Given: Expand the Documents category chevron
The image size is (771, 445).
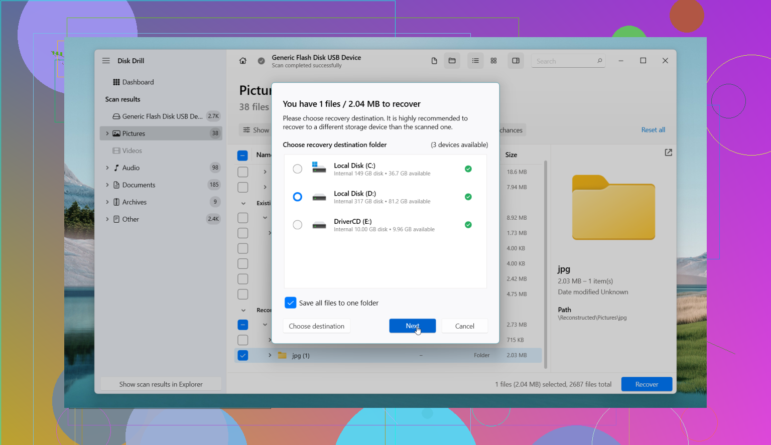Looking at the screenshot, I should pos(107,185).
